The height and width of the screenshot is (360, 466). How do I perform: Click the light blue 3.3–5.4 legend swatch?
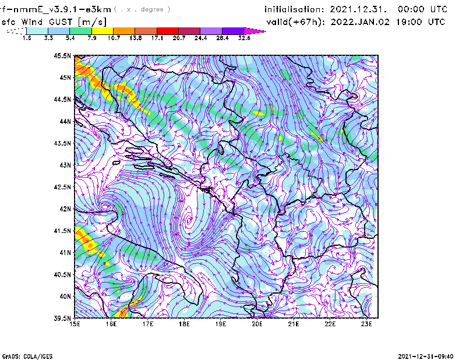[x=59, y=31]
